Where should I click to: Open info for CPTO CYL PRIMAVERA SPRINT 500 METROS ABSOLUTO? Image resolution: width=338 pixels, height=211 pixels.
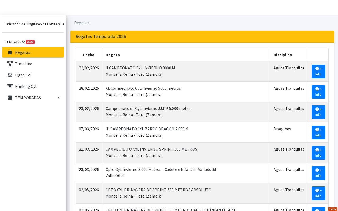click(318, 193)
